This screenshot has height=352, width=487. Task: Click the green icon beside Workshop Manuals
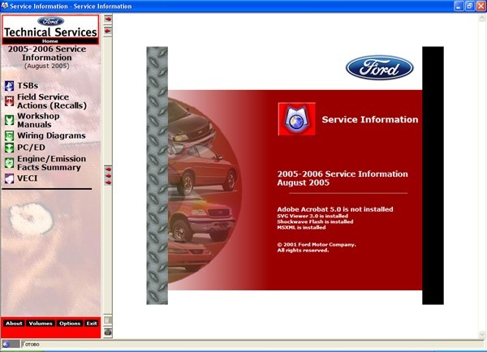pyautogui.click(x=9, y=120)
